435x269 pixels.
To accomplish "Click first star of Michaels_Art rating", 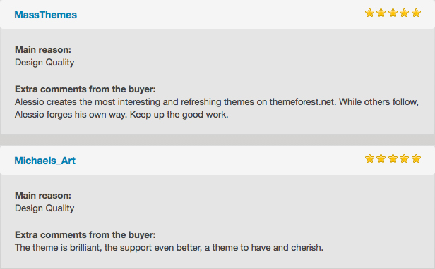I will (369, 158).
